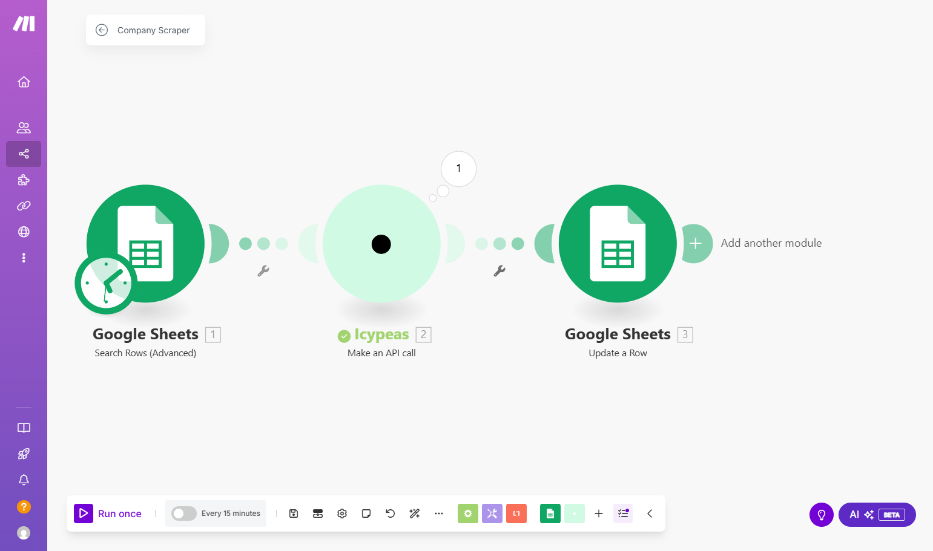The height and width of the screenshot is (551, 933).
Task: Add favorite with plus in toolbar
Action: tap(599, 514)
